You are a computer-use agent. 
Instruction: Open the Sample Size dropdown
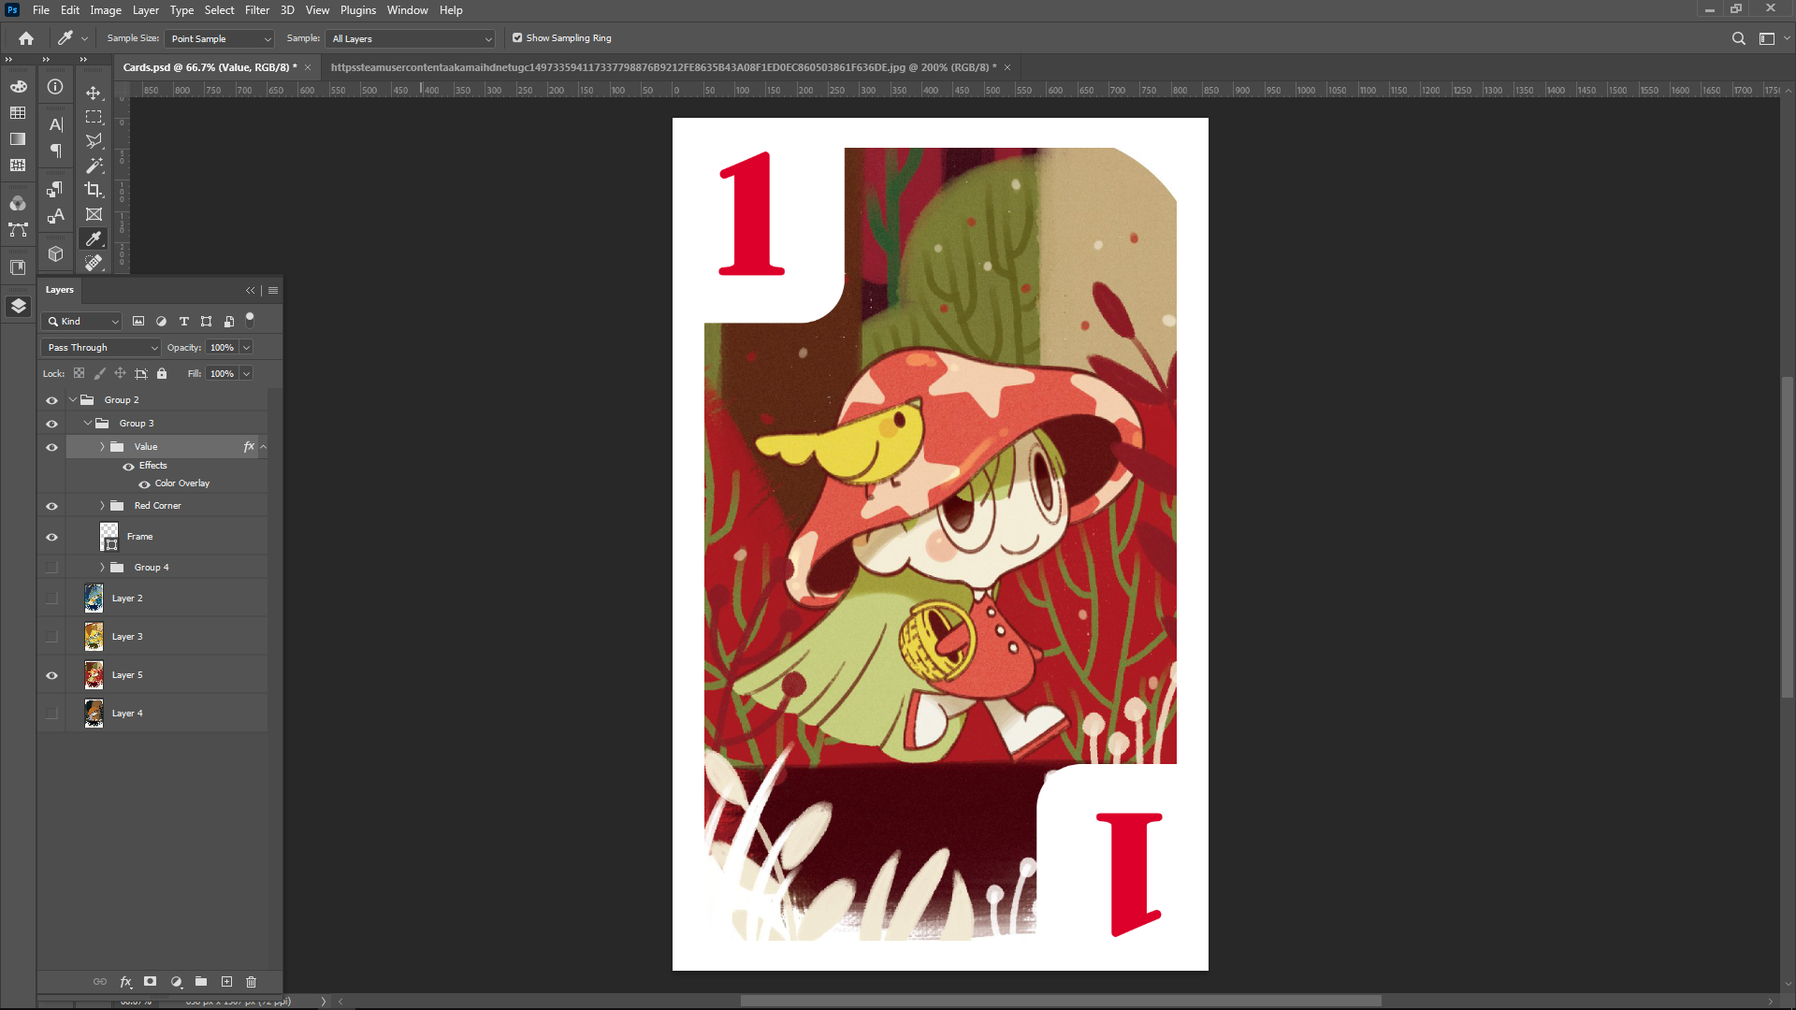point(220,38)
